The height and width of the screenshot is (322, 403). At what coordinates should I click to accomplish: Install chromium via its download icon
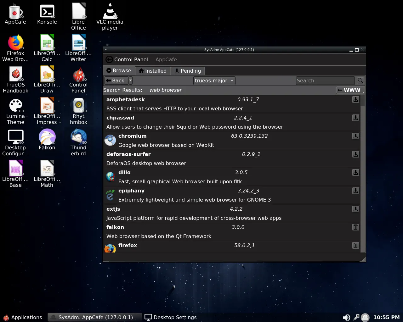pyautogui.click(x=355, y=136)
